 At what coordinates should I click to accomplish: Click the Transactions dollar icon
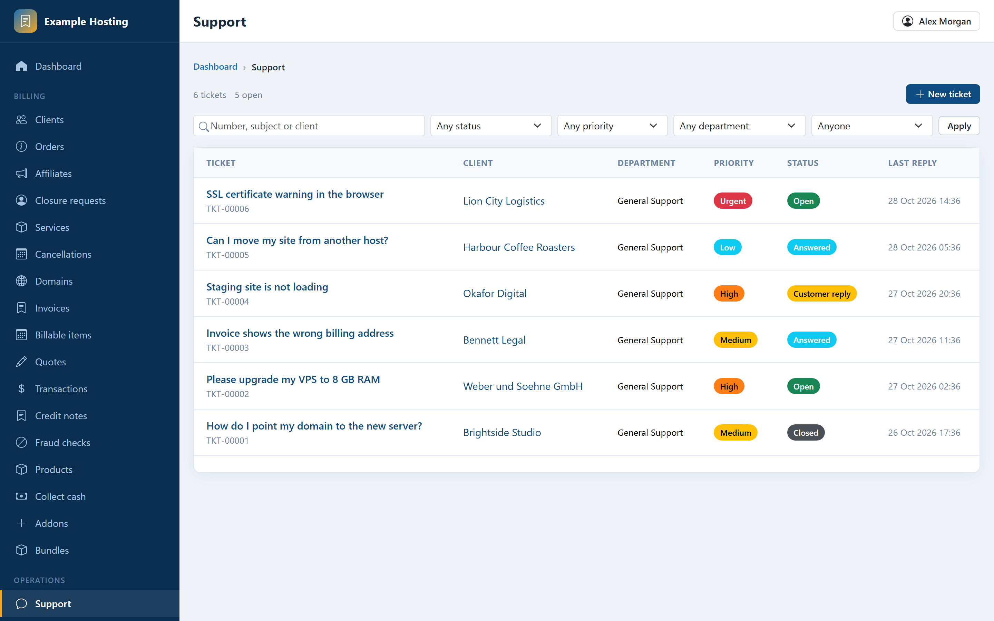[x=21, y=388]
